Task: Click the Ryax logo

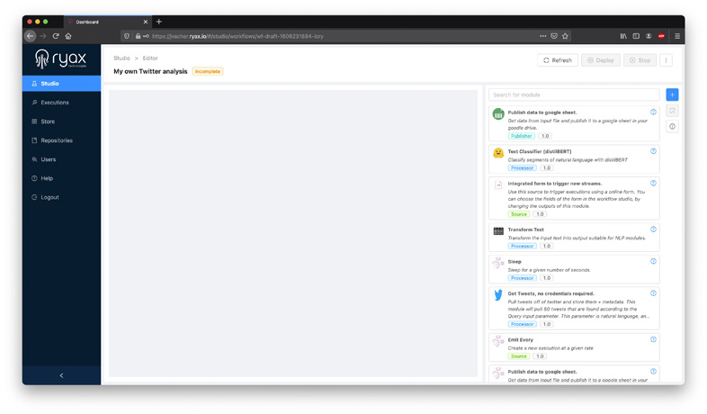Action: click(61, 58)
